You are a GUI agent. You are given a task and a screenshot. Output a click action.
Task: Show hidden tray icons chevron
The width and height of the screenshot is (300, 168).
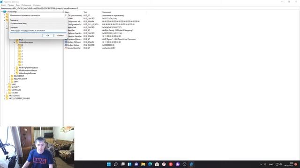(261, 164)
